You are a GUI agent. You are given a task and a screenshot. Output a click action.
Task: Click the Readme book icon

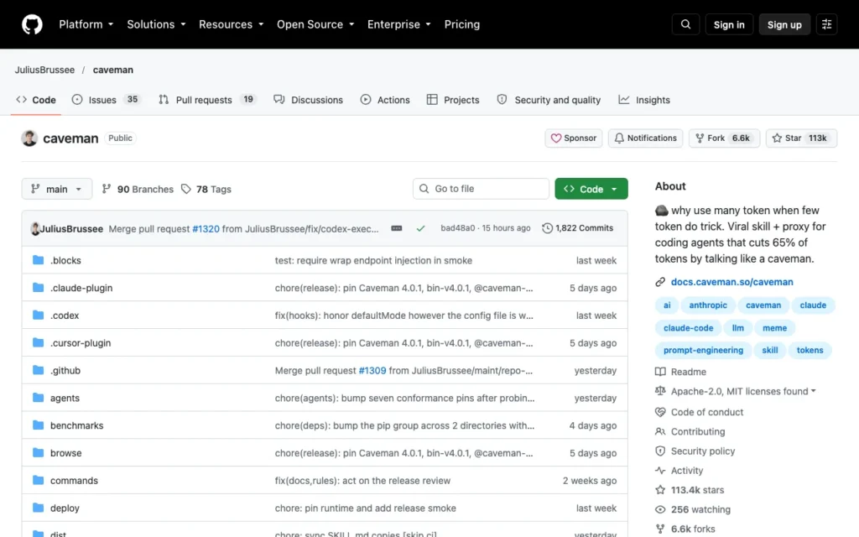coord(660,372)
